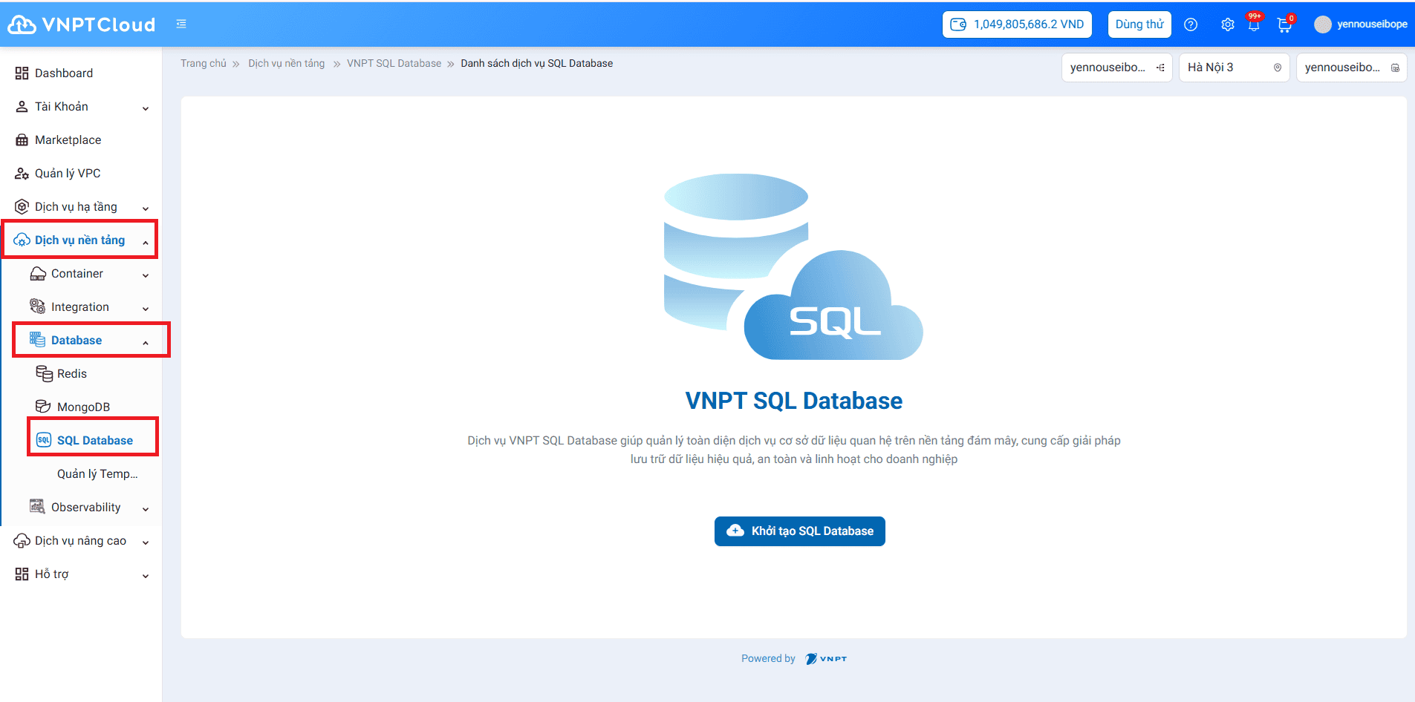Expand the Tài Khoản menu
This screenshot has width=1415, height=702.
(81, 107)
